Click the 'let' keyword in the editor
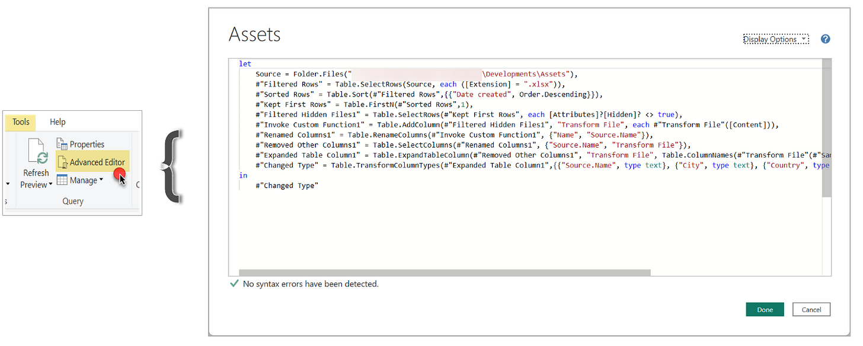The height and width of the screenshot is (346, 863). [x=245, y=64]
